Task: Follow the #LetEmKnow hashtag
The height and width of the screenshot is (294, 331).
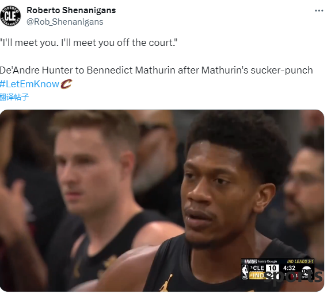Action: pos(29,84)
